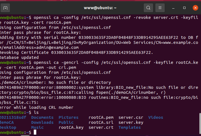Click the Pictures directory name
201x136 pixels.
(68, 117)
